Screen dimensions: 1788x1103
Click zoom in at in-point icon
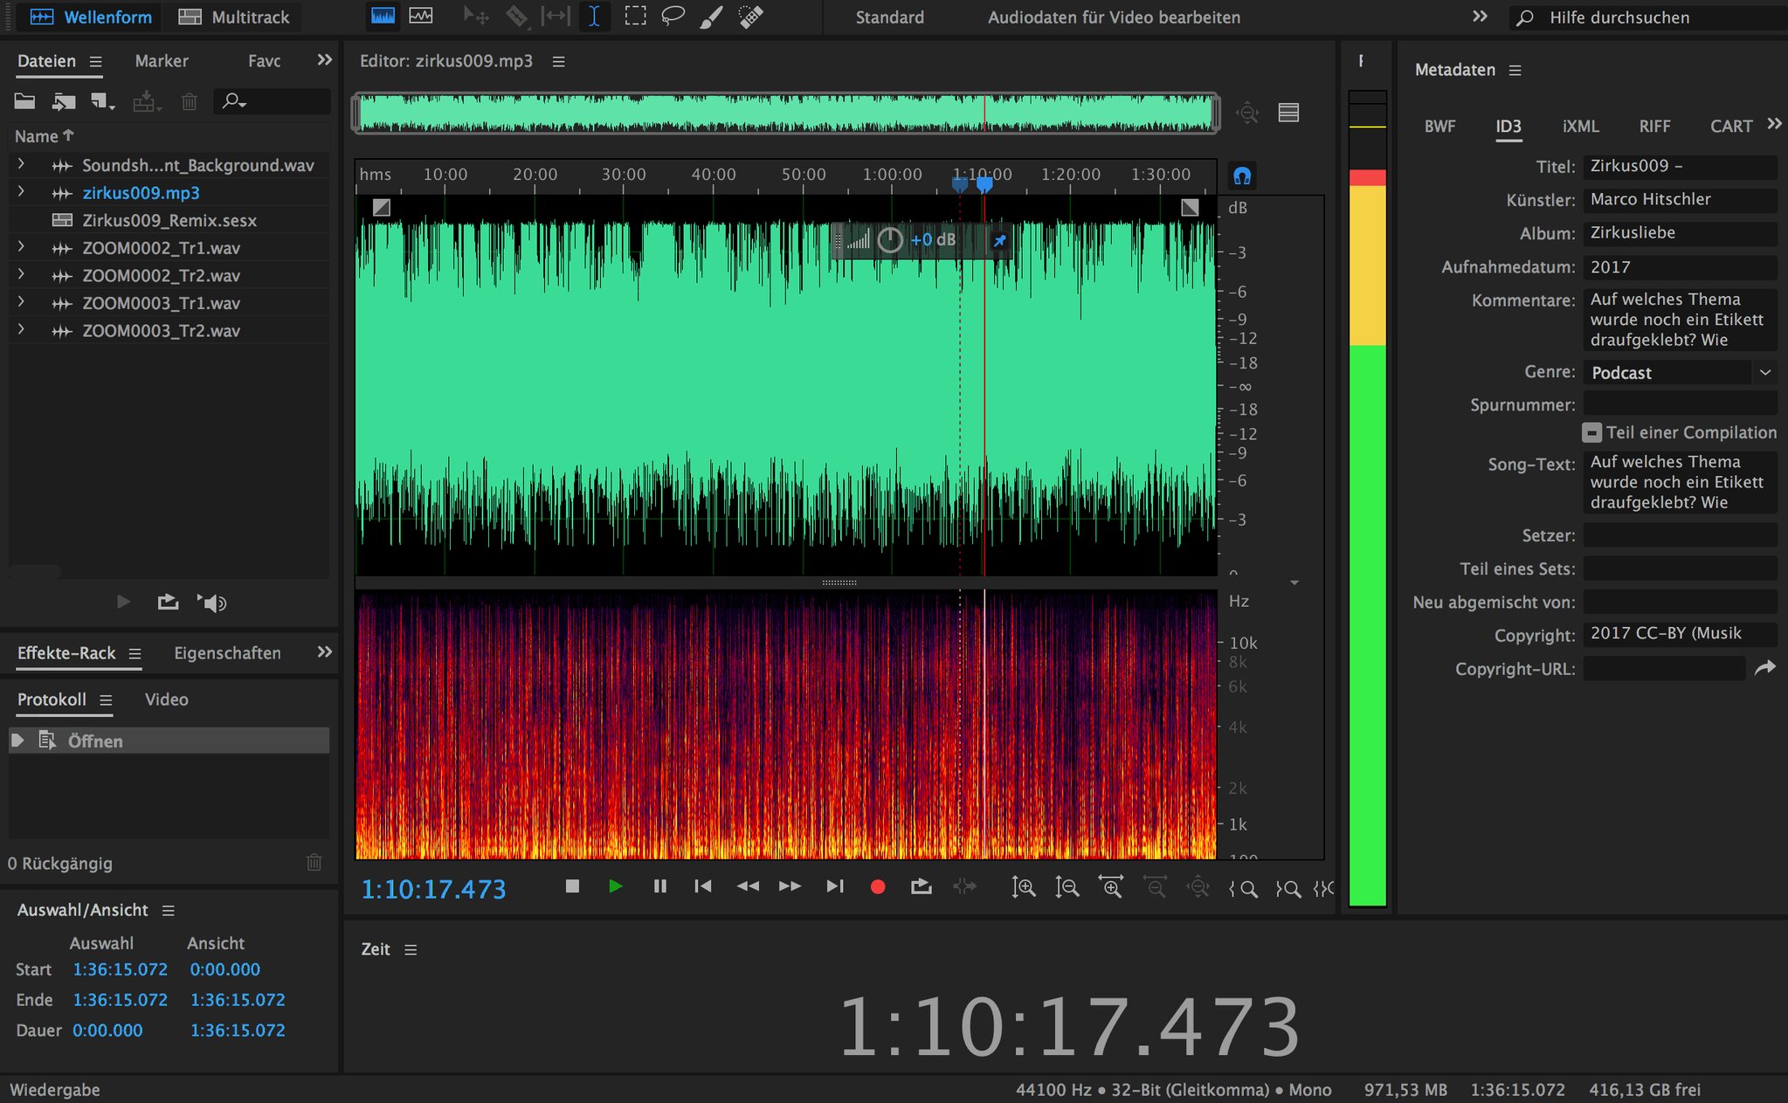[1243, 888]
